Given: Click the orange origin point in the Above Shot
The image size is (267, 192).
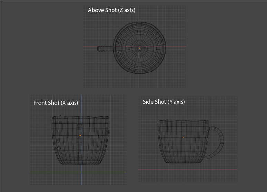Looking at the screenshot, I should click(139, 48).
